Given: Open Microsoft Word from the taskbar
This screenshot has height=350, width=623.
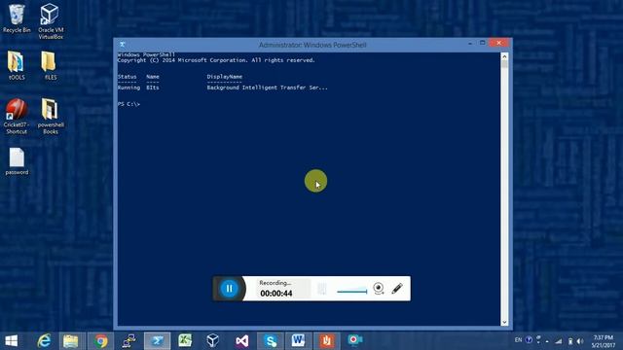Looking at the screenshot, I should click(x=298, y=341).
